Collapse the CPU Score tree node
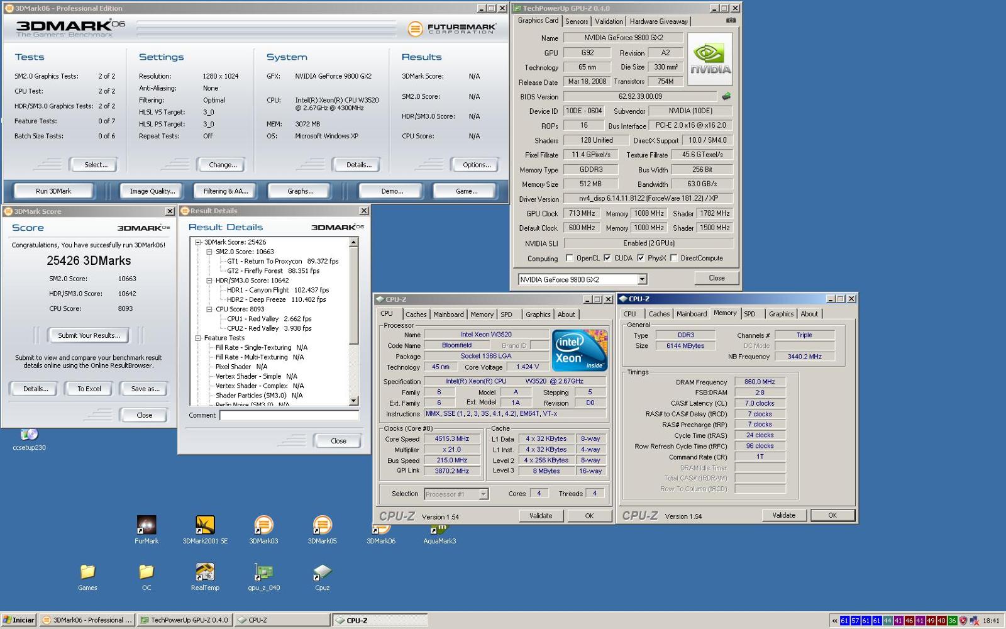 tap(209, 309)
